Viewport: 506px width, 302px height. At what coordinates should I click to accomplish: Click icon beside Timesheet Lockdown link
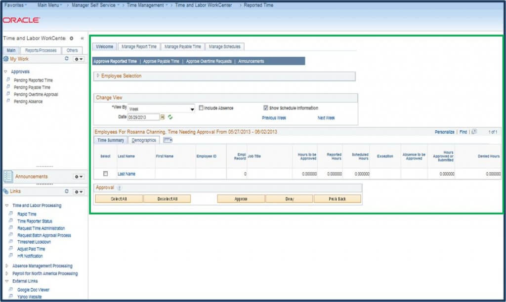[11, 241]
